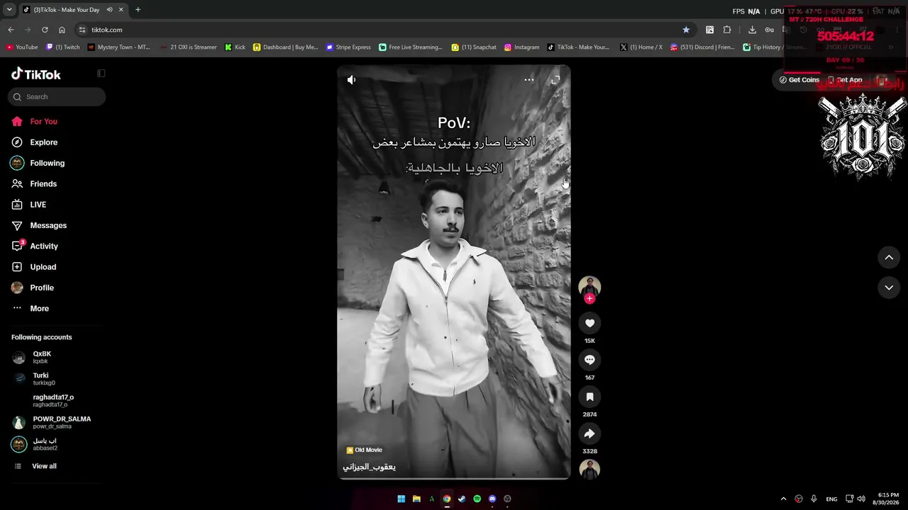Share the video via the arrow icon
This screenshot has width=908, height=510.
pyautogui.click(x=589, y=433)
